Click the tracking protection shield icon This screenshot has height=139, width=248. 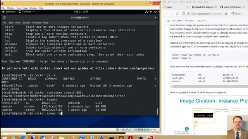click(x=184, y=14)
